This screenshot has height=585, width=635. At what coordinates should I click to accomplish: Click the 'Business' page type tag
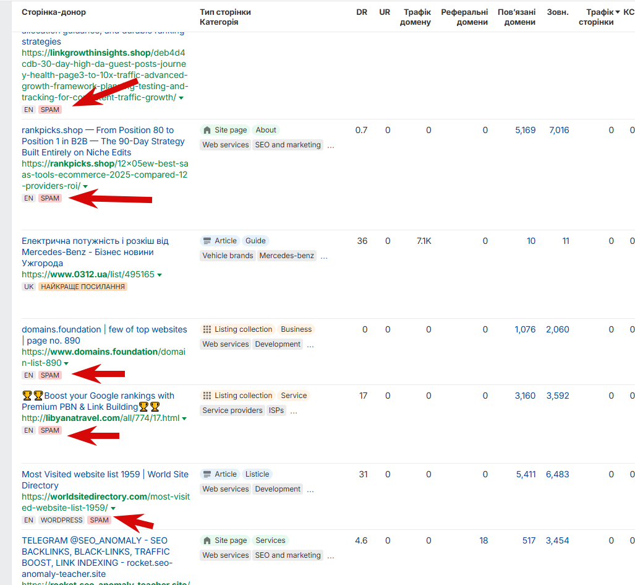coord(296,329)
